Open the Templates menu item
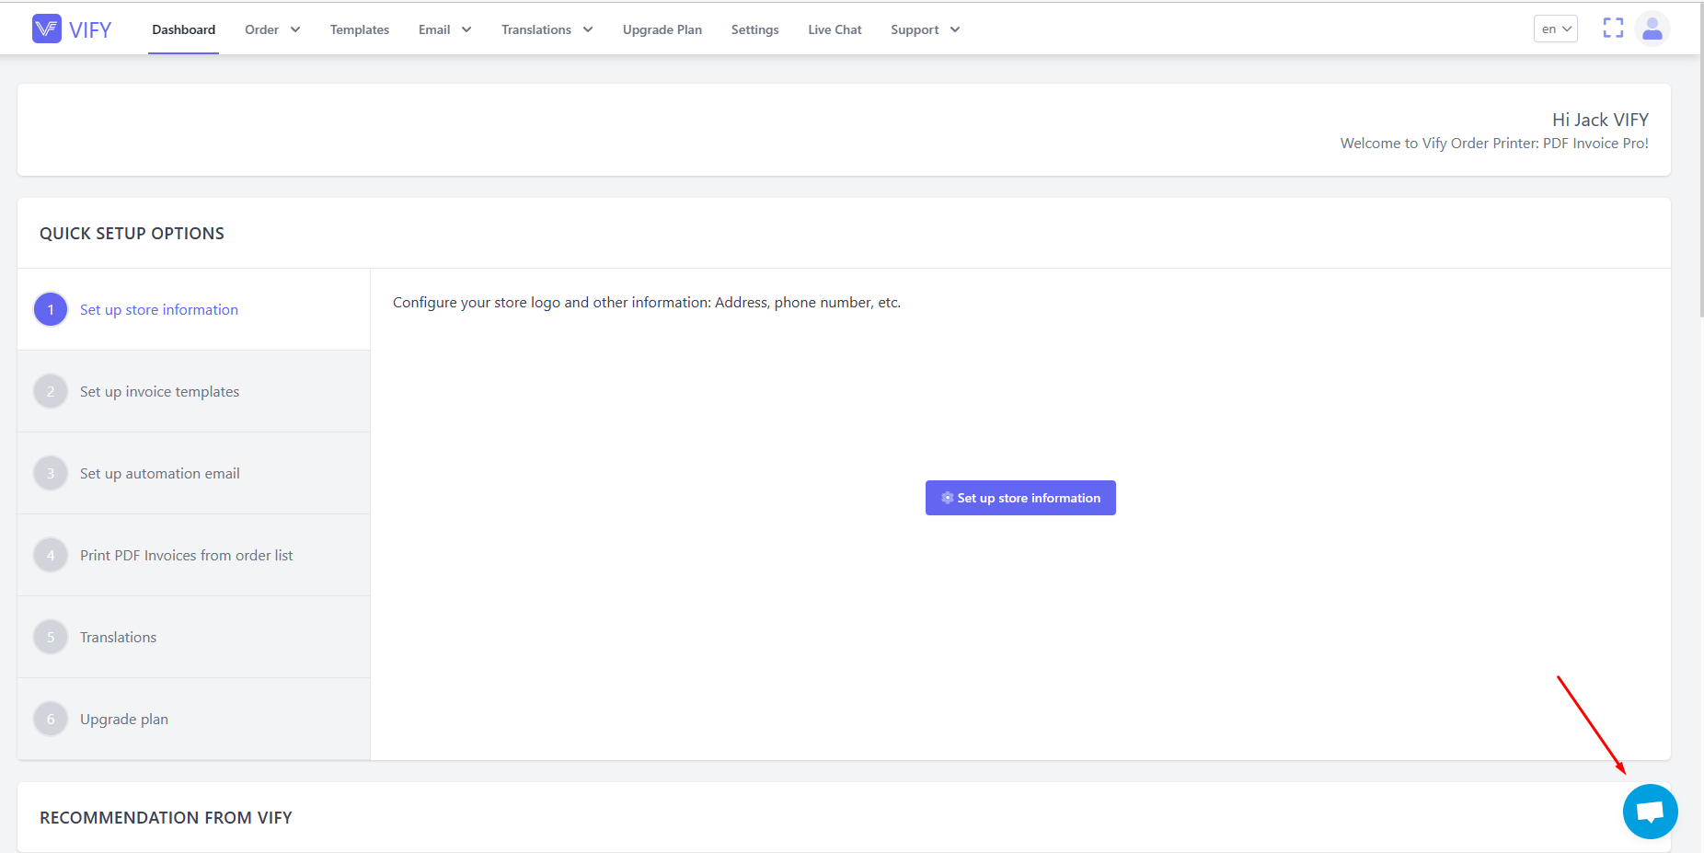 click(x=360, y=29)
